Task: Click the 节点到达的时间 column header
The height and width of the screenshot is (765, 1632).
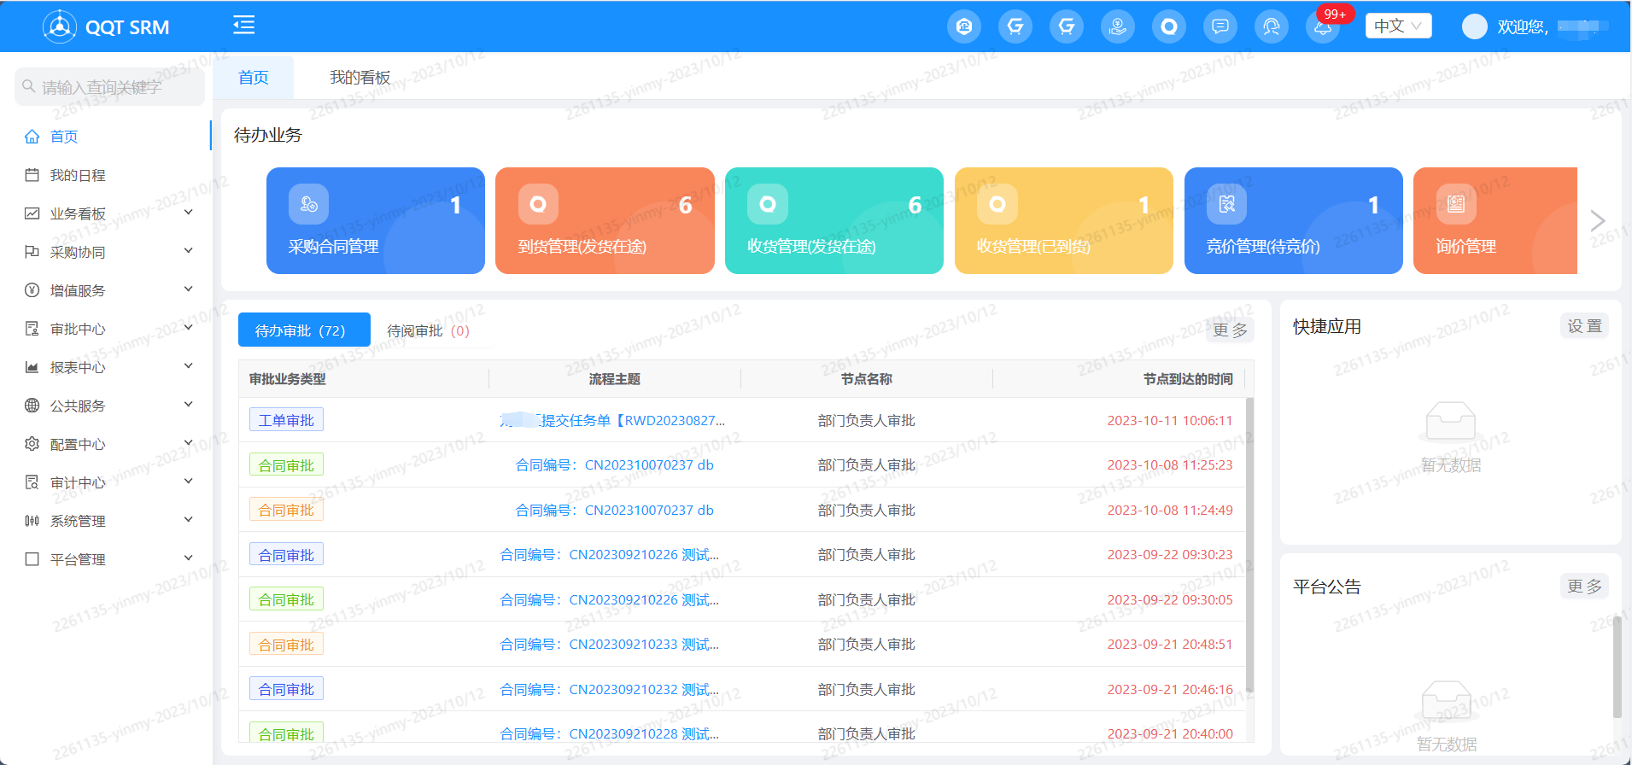Action: coord(1188,379)
